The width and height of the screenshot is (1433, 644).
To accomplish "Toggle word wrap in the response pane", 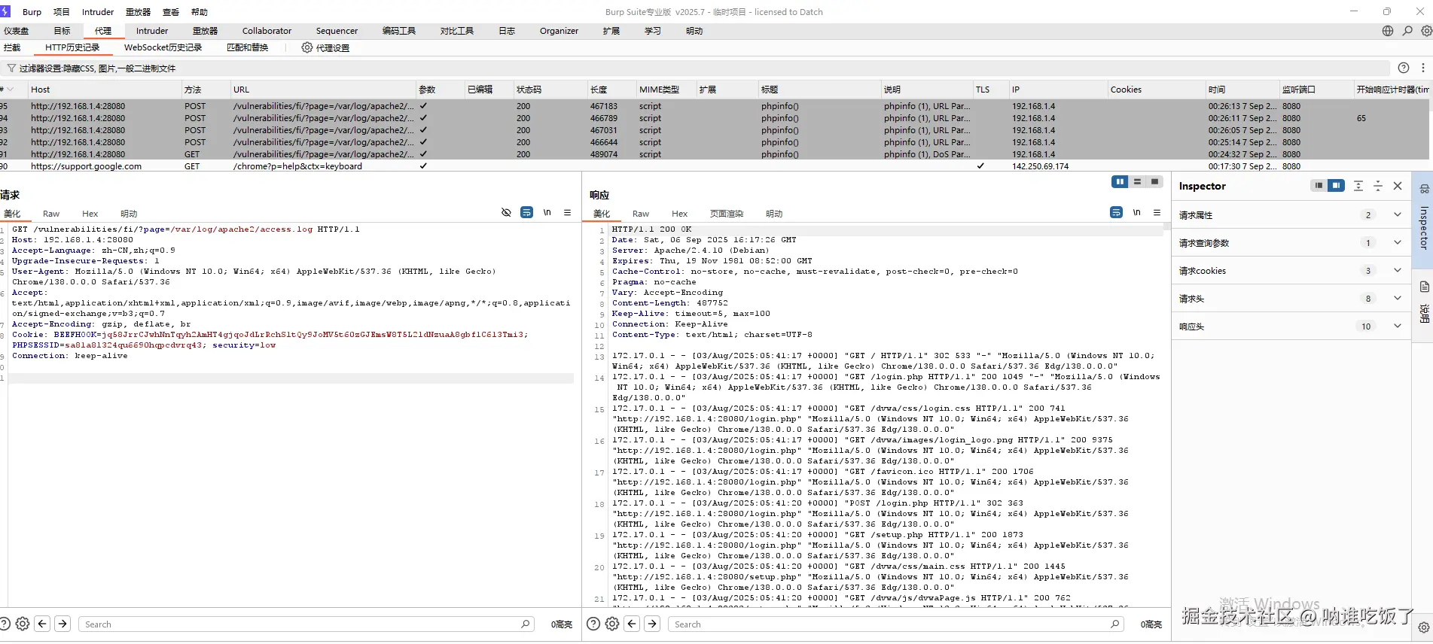I will tap(1116, 213).
